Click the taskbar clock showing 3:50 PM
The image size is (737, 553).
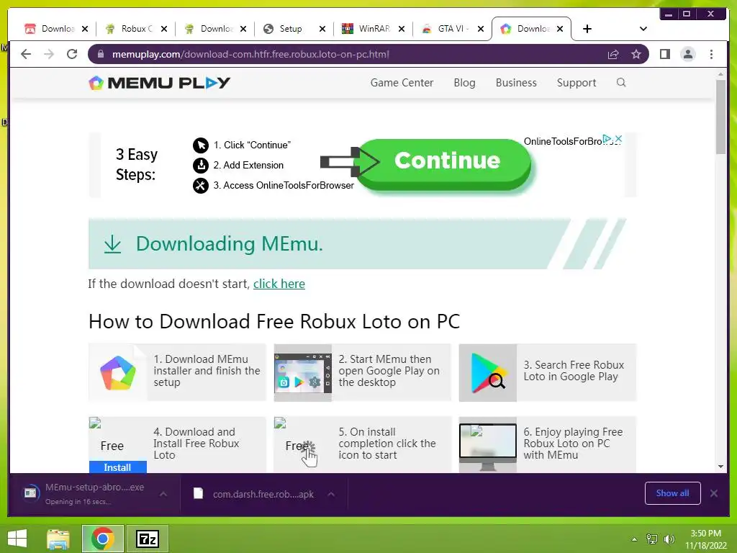click(705, 539)
